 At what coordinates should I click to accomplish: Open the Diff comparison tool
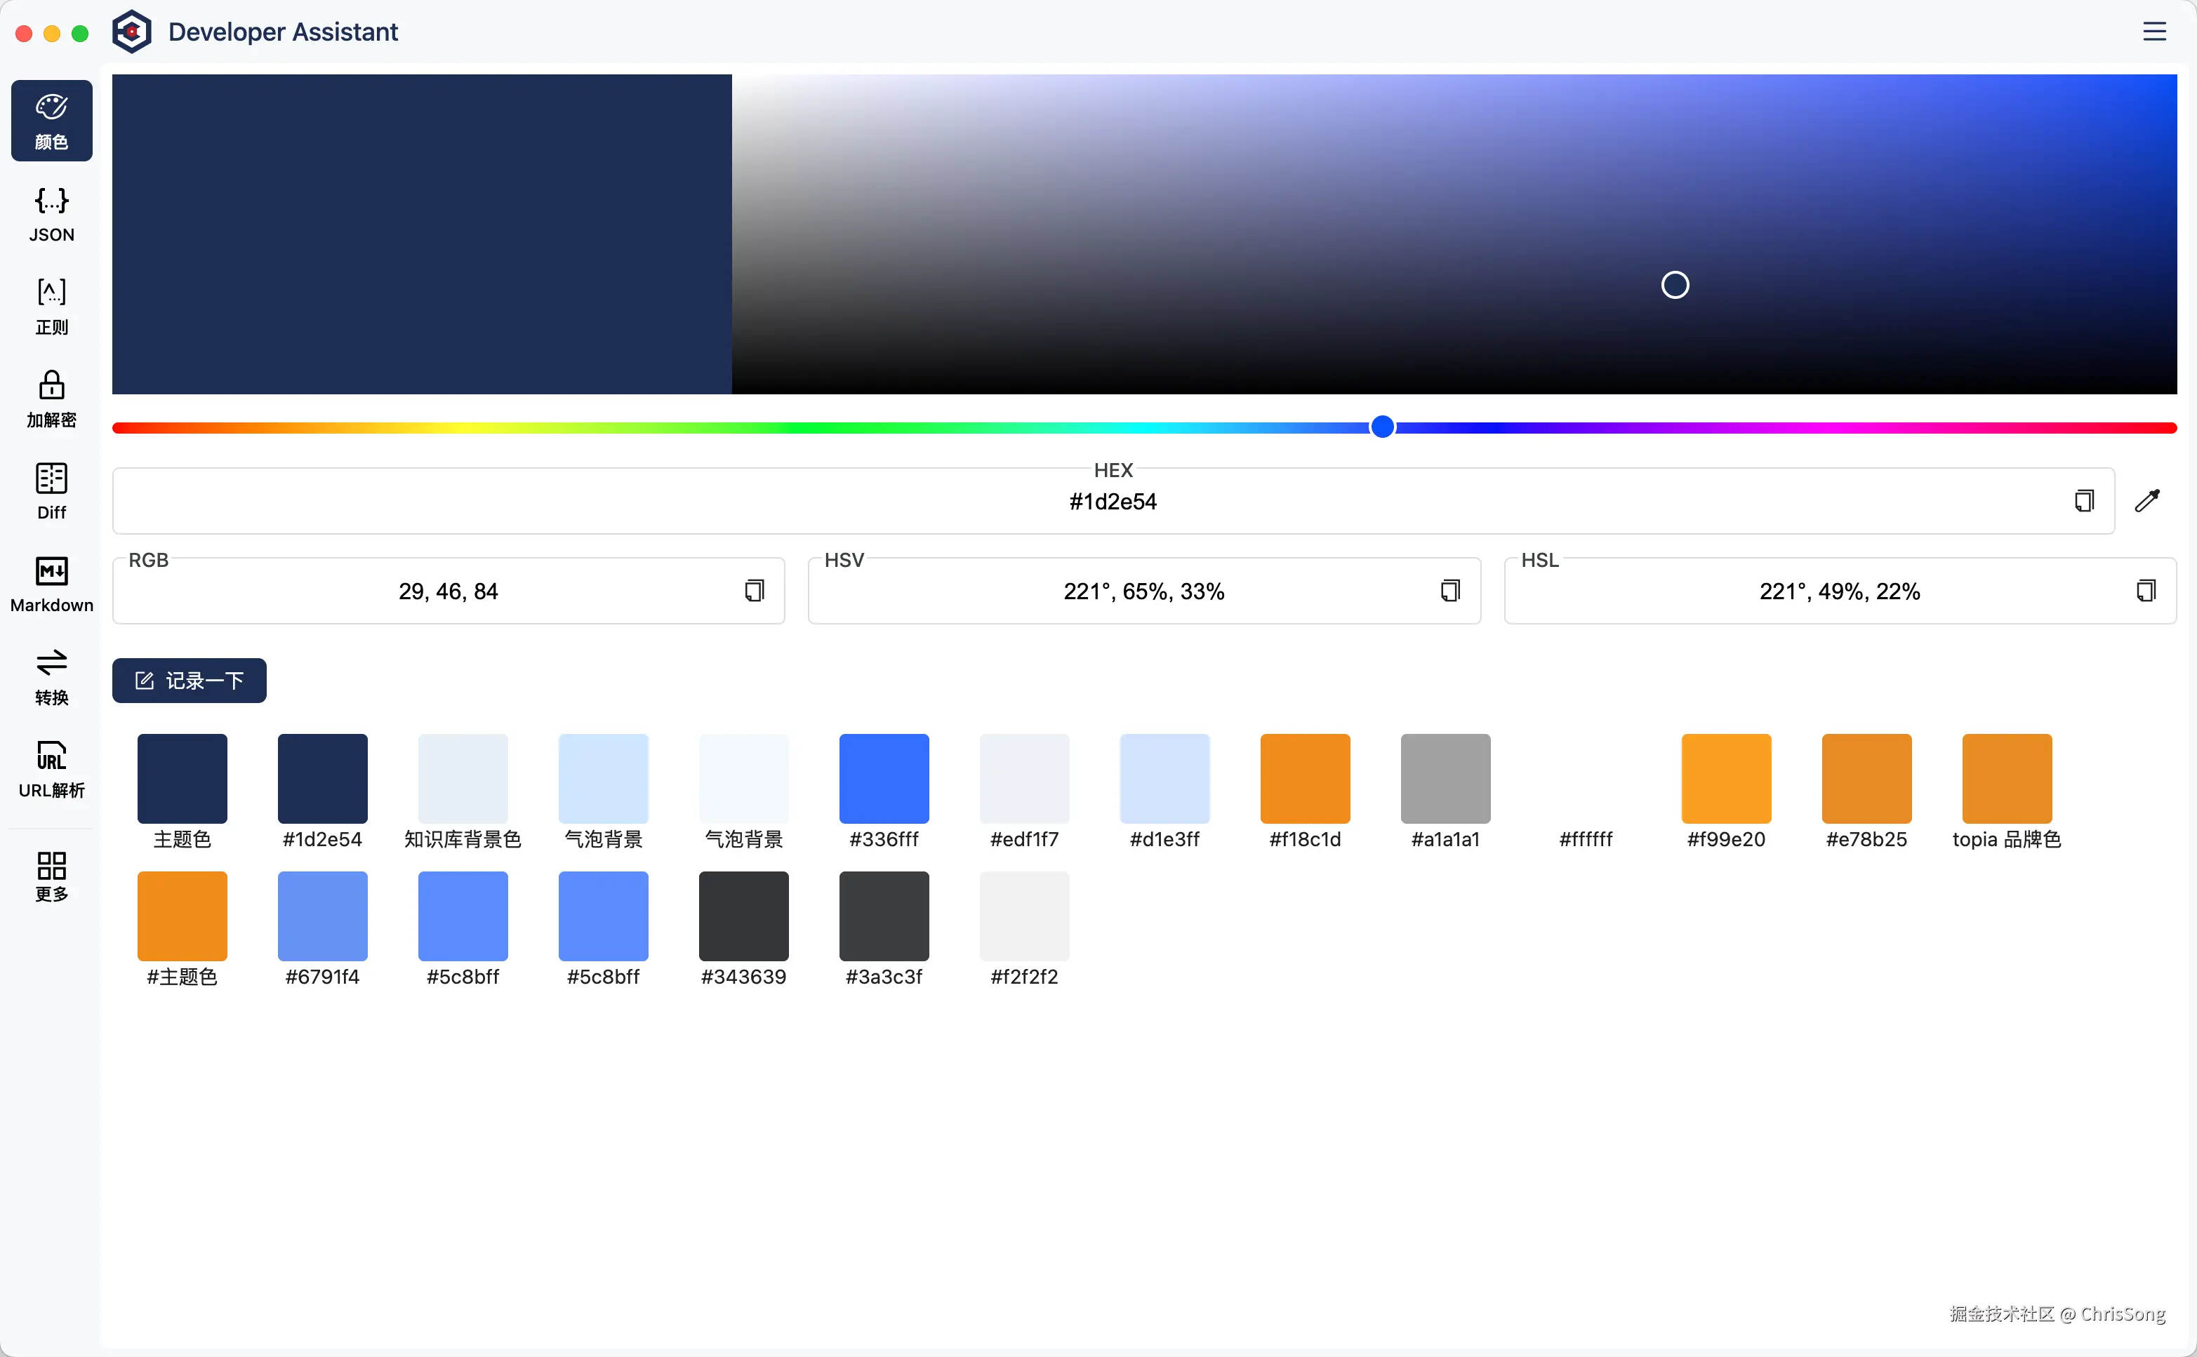coord(51,492)
